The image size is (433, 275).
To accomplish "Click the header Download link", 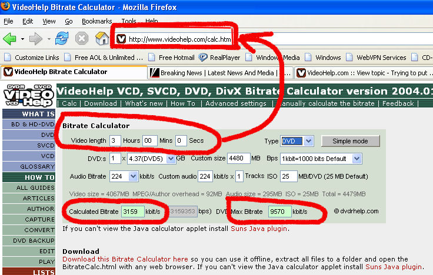I will point(101,103).
